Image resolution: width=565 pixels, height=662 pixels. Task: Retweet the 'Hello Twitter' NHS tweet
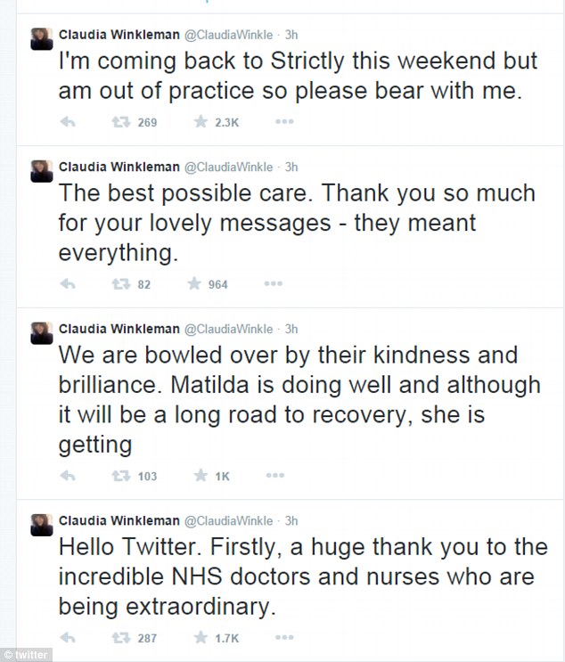[119, 637]
